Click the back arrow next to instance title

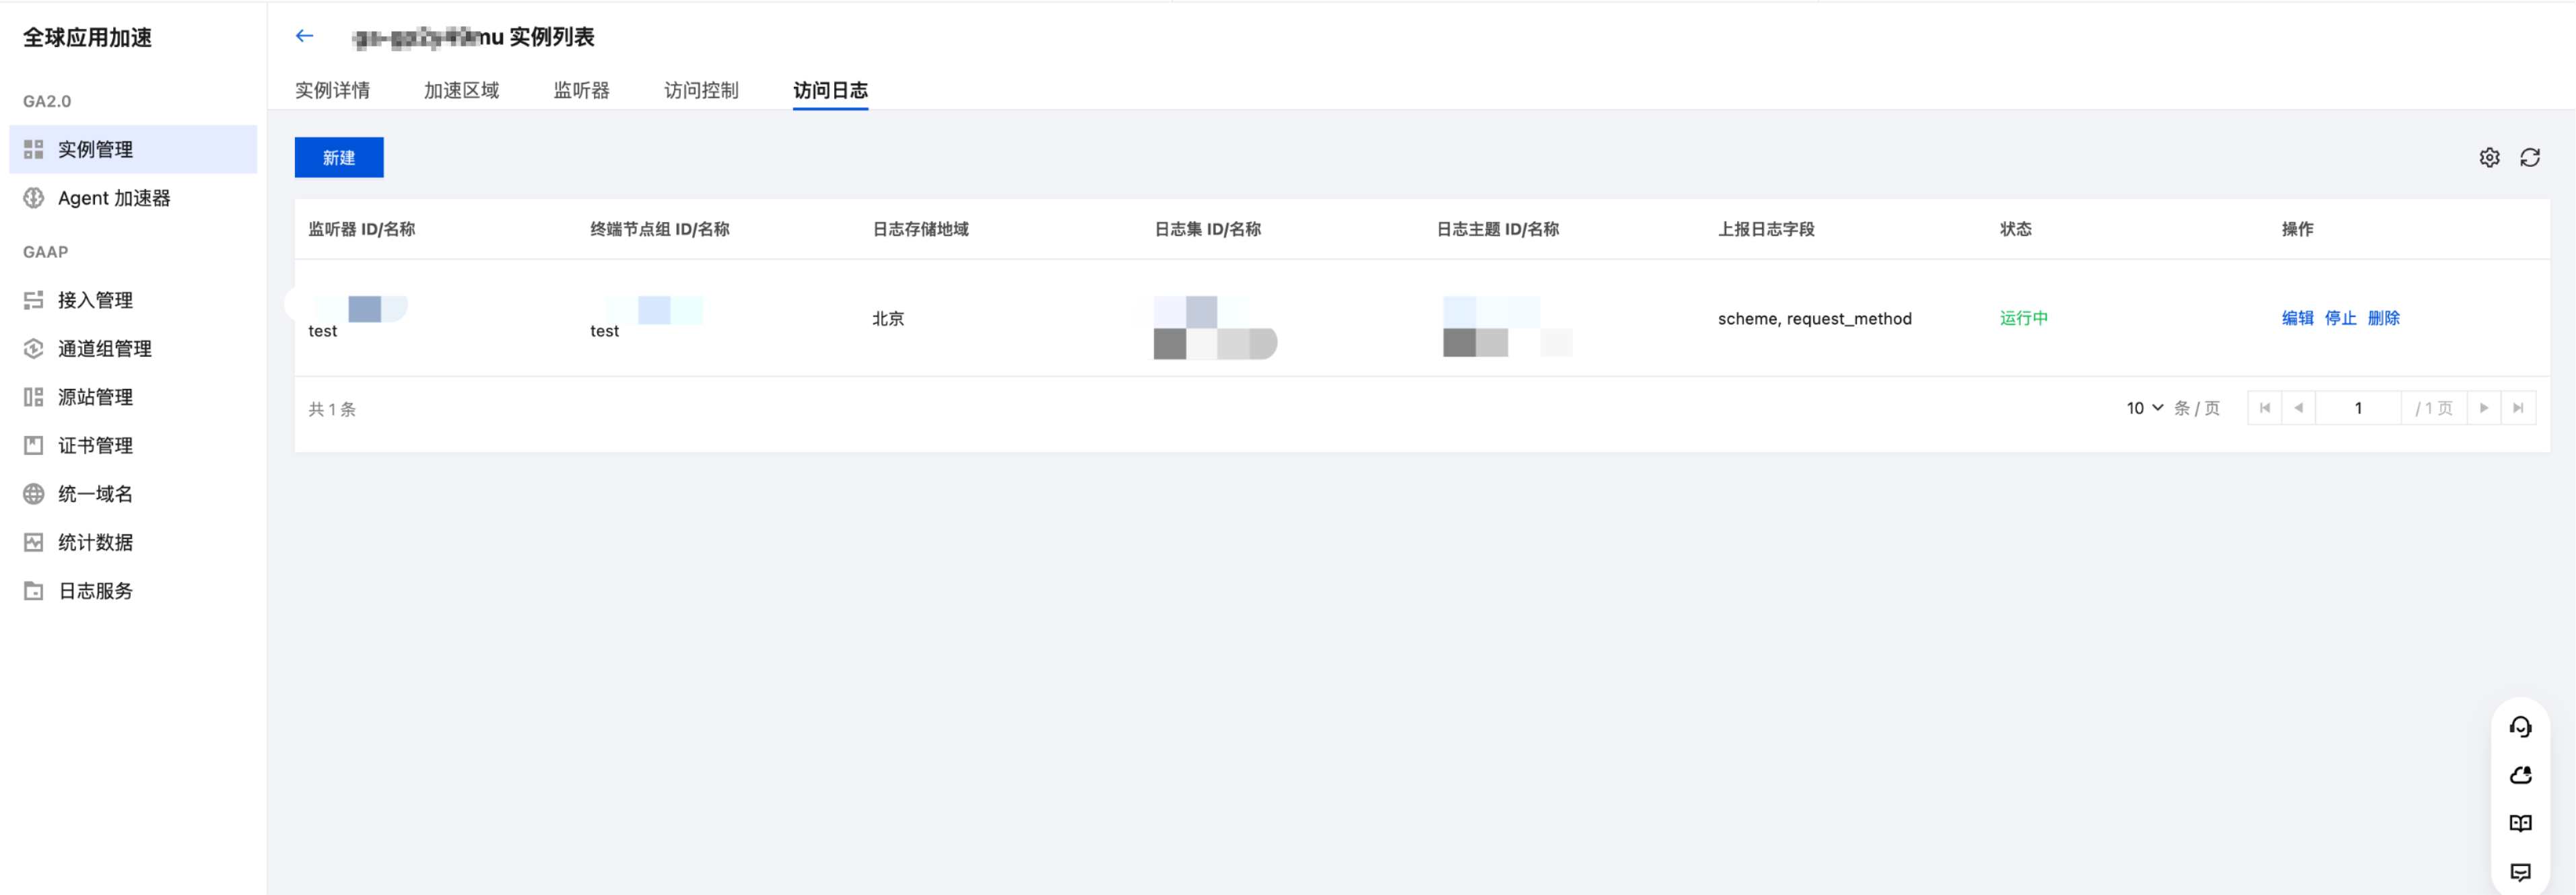[304, 36]
